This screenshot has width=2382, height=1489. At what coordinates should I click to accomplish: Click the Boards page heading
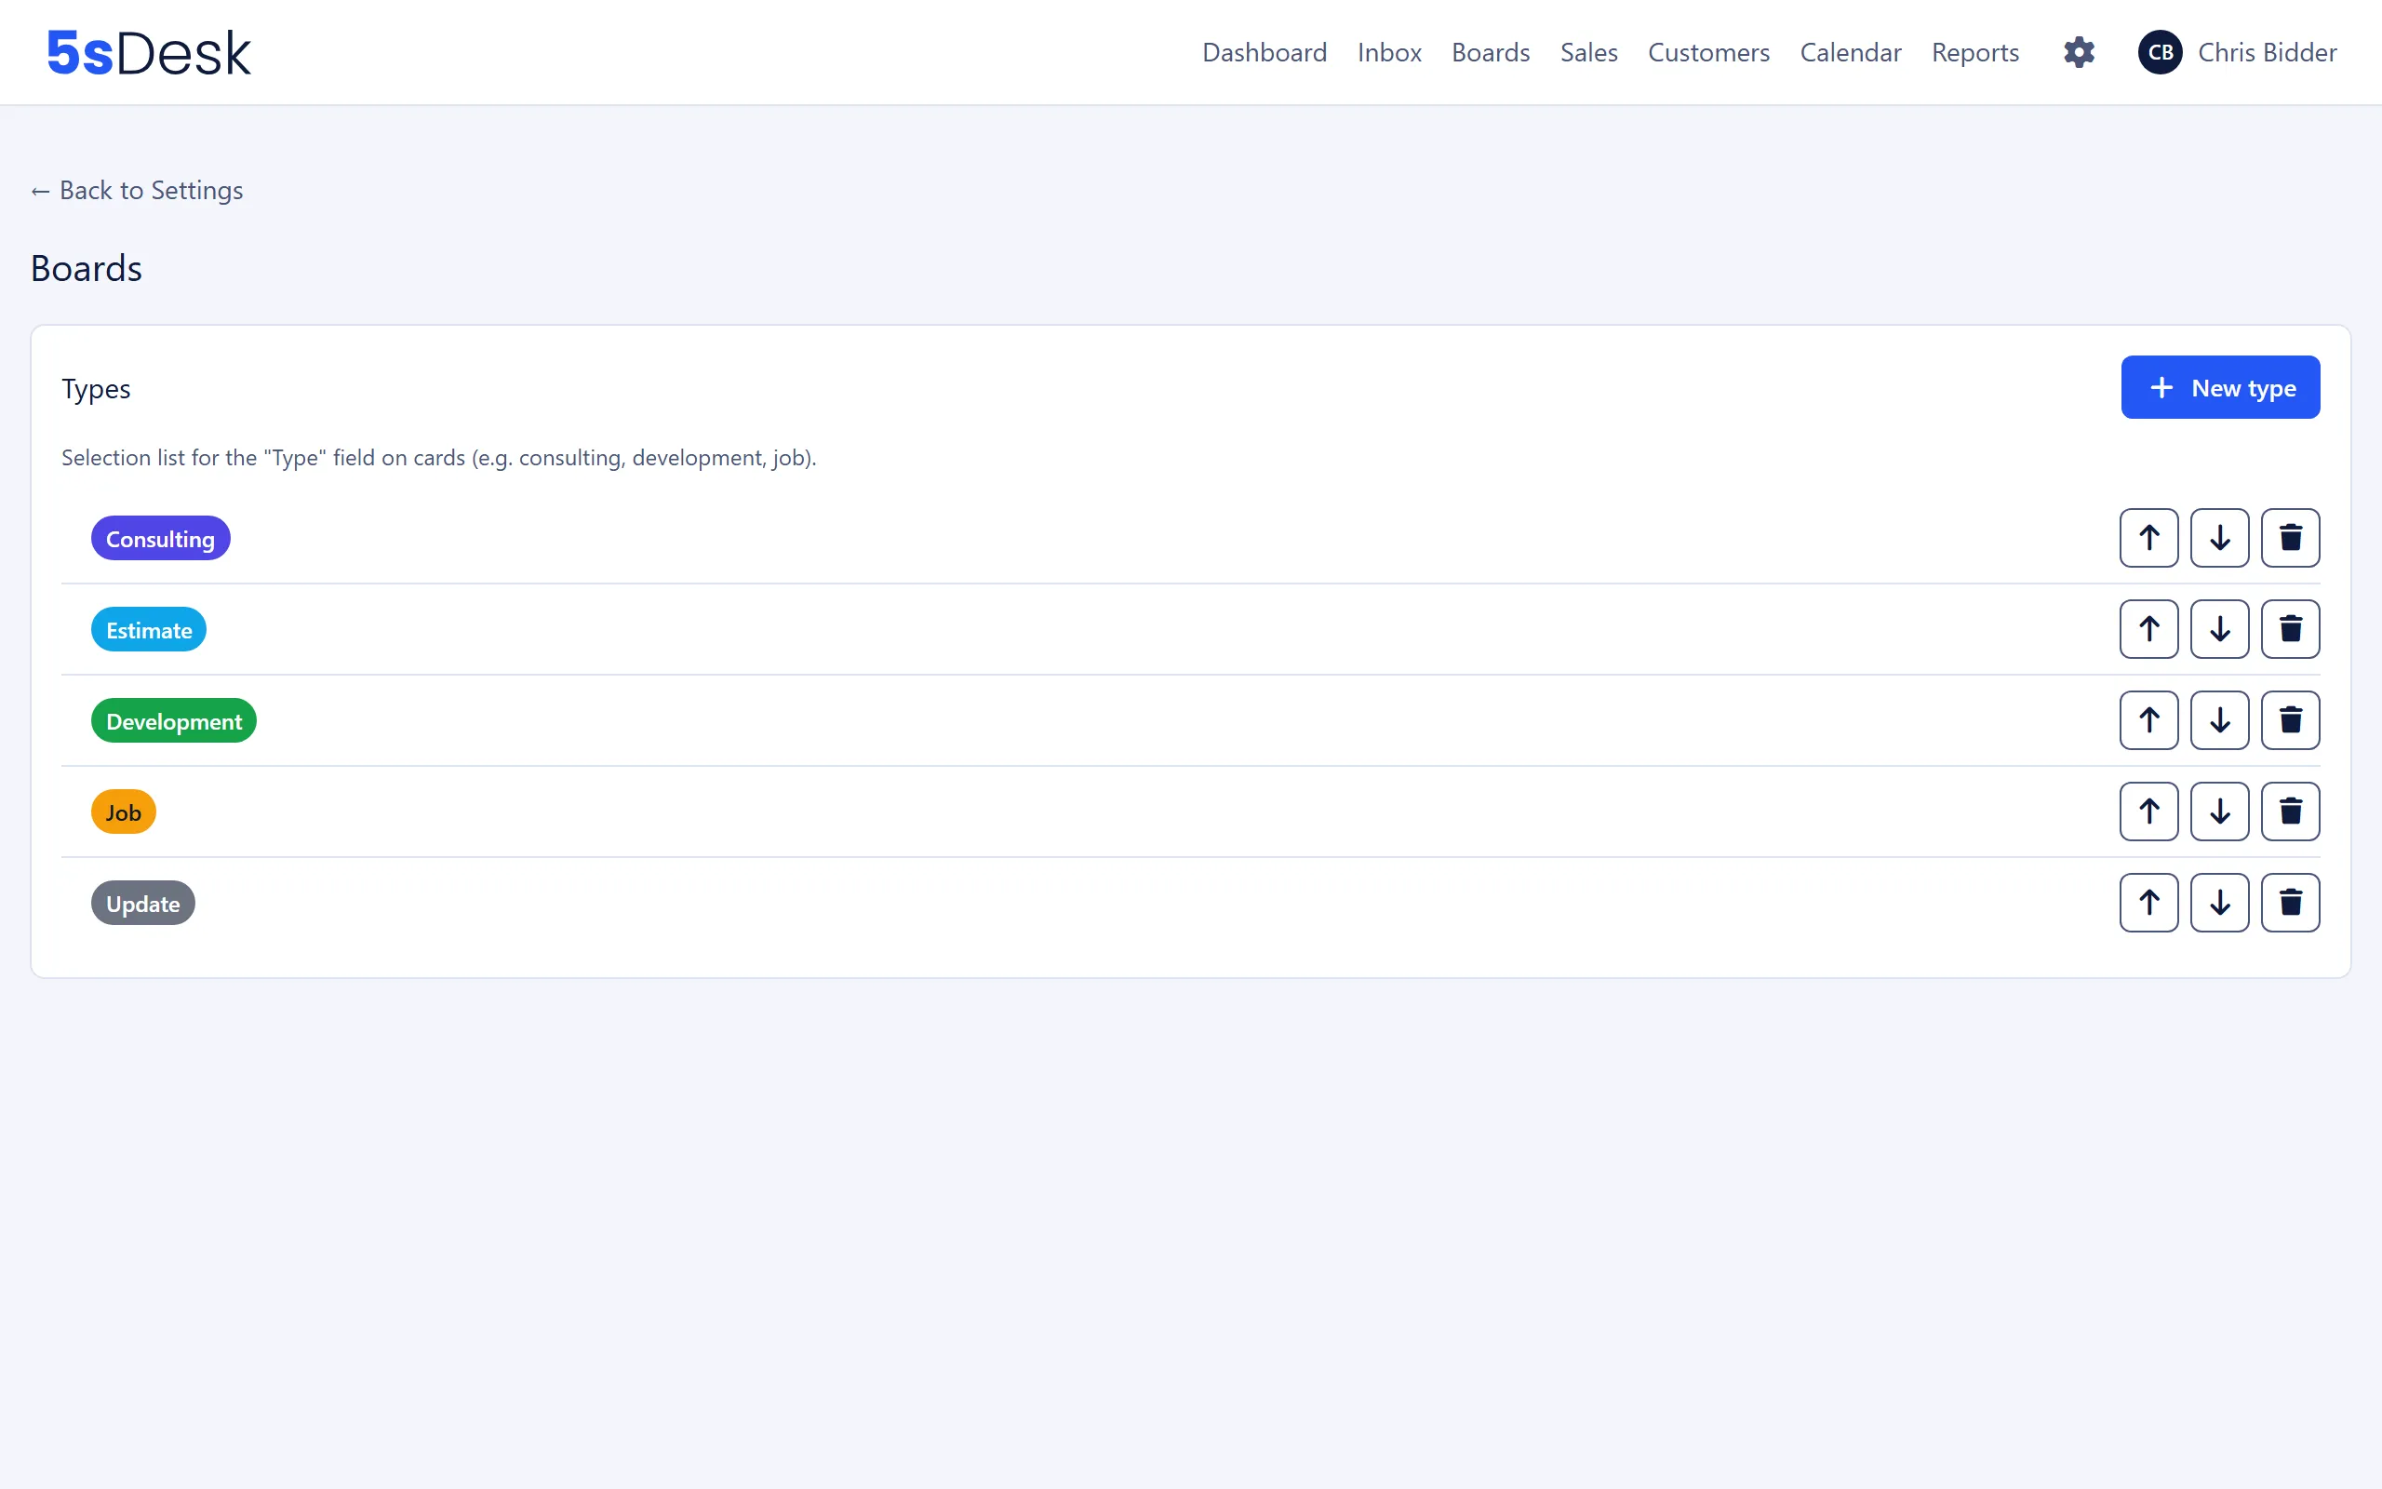[x=87, y=268]
